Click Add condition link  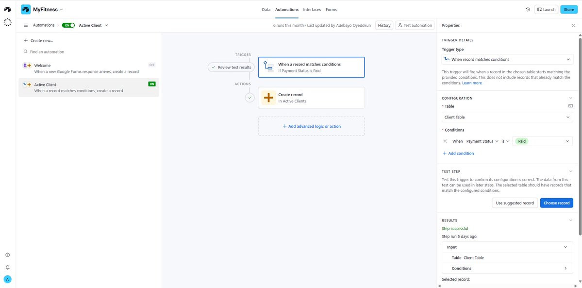pos(458,153)
